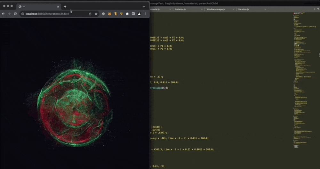Open the editor tab list dropdown arrow
Viewport: 320px width, 169px height.
coord(318,9)
